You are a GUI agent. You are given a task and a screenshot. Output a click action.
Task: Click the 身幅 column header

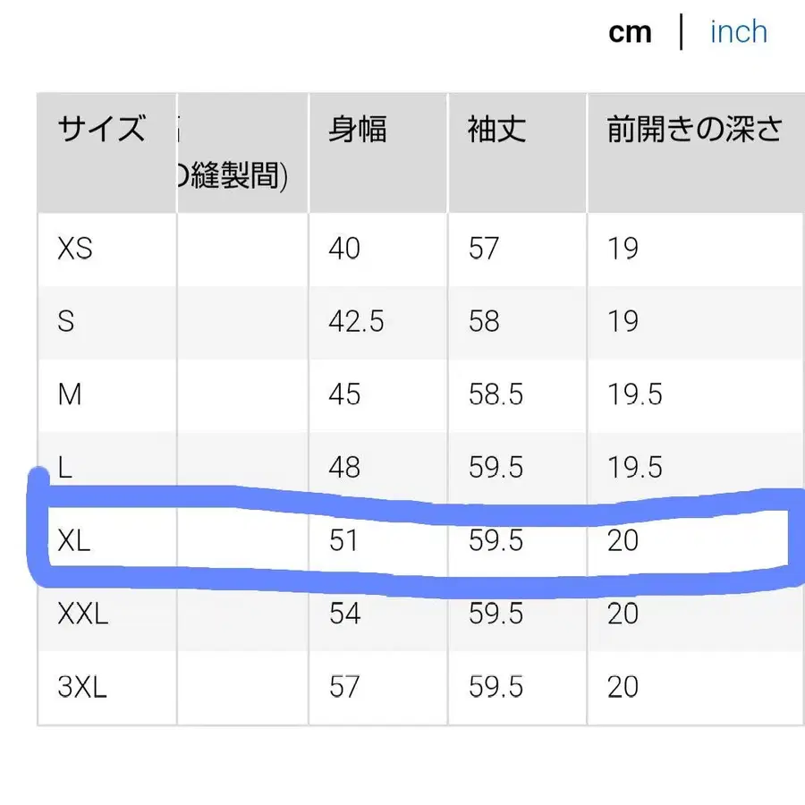tap(357, 130)
